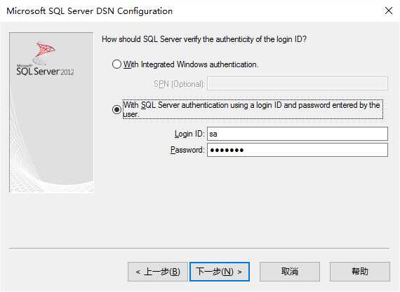This screenshot has width=400, height=292.
Task: Open help with the 帮助 button
Action: 360,272
